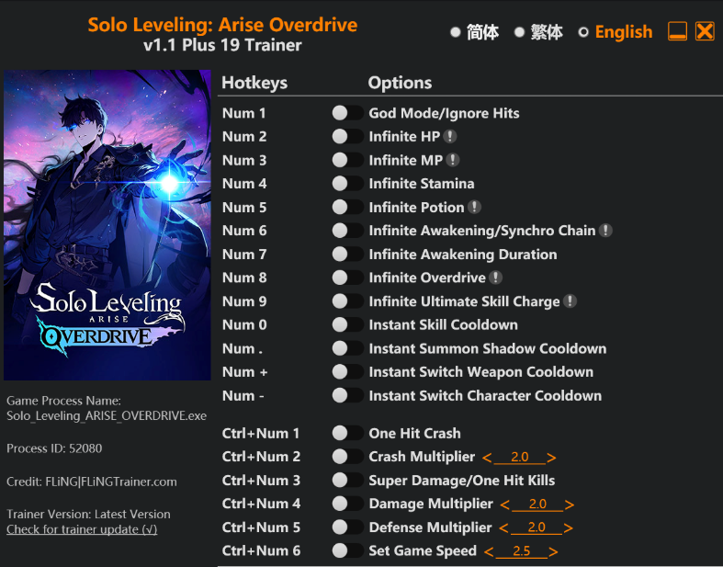Click the info icon next to Infinite Potion
The height and width of the screenshot is (567, 723).
474,207
